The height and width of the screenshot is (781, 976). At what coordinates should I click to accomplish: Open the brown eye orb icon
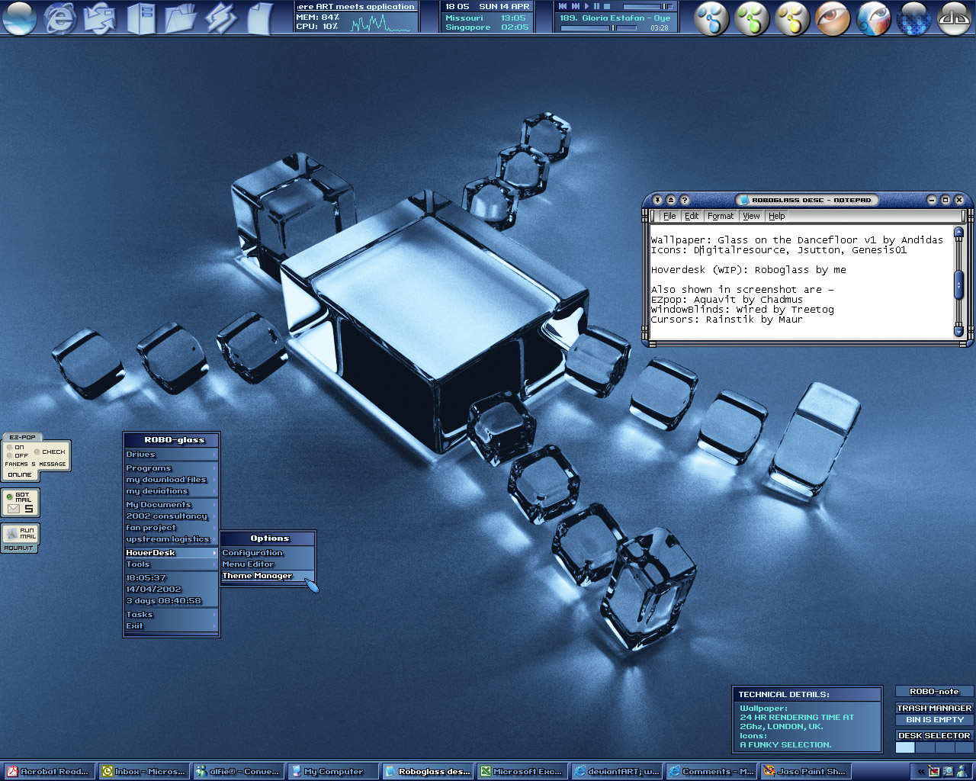click(833, 18)
